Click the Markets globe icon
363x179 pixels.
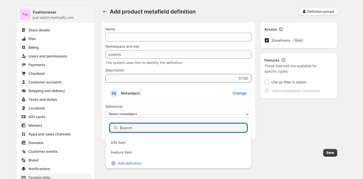[x=24, y=125]
